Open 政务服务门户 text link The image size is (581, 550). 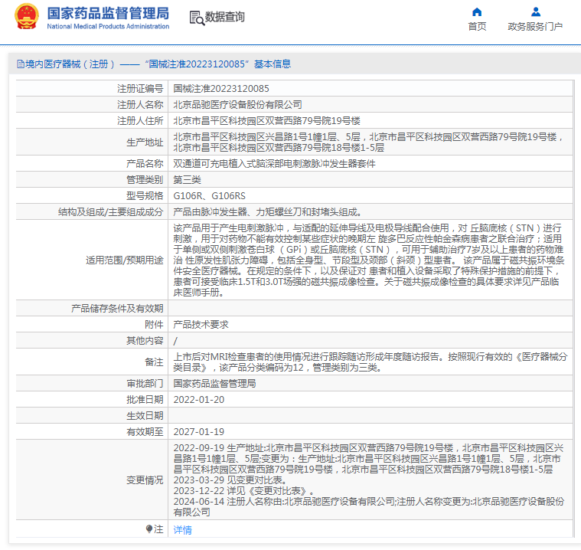(535, 27)
